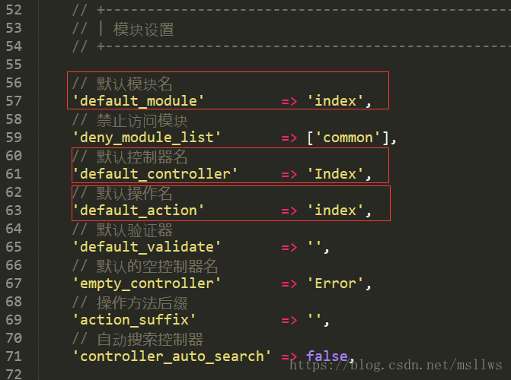Click the 'controller_auto_search' key string
The height and width of the screenshot is (380, 511).
click(172, 356)
